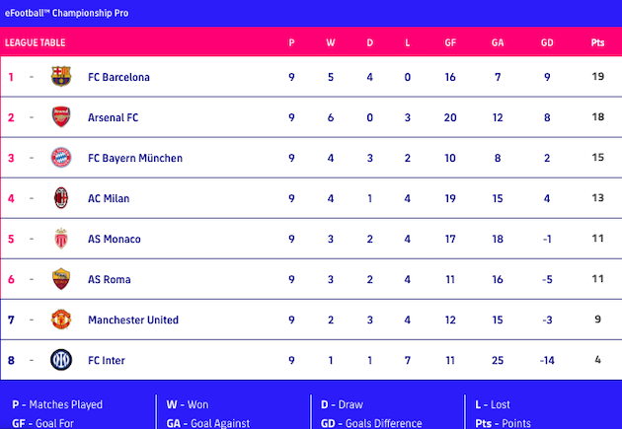This screenshot has width=622, height=429.
Task: Click AS Roma's rank number 6
Action: point(12,279)
